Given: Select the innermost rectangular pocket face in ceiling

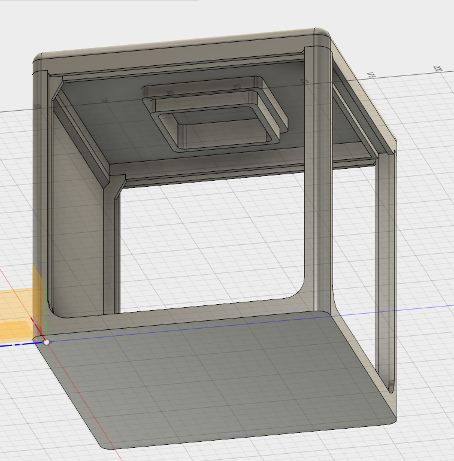Looking at the screenshot, I should coord(216,115).
